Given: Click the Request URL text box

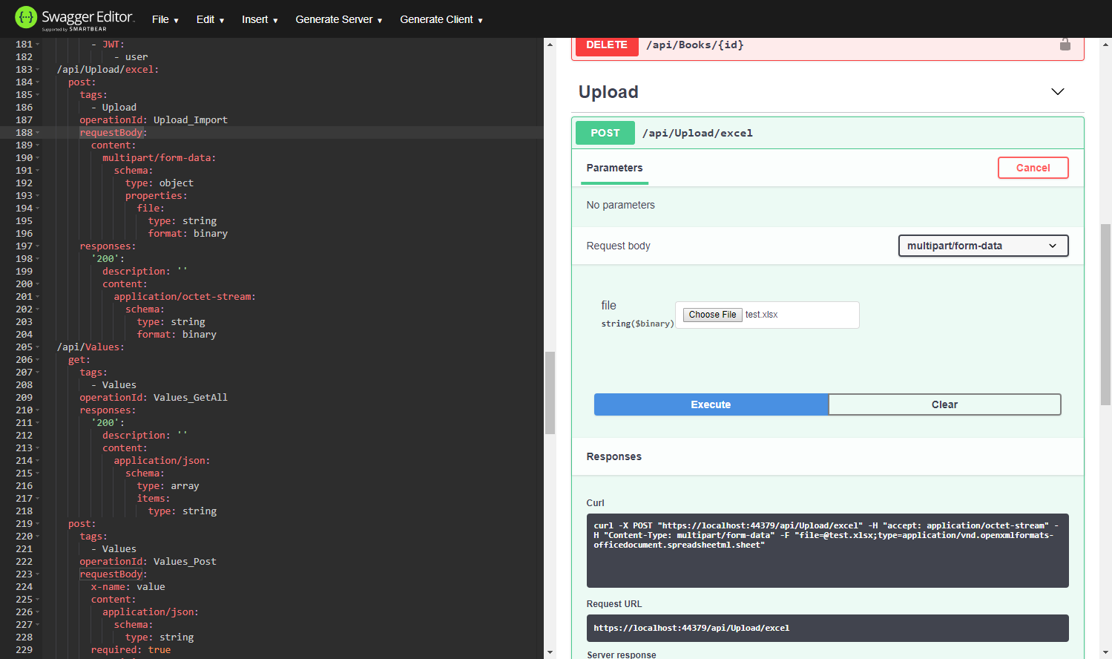Looking at the screenshot, I should point(827,628).
